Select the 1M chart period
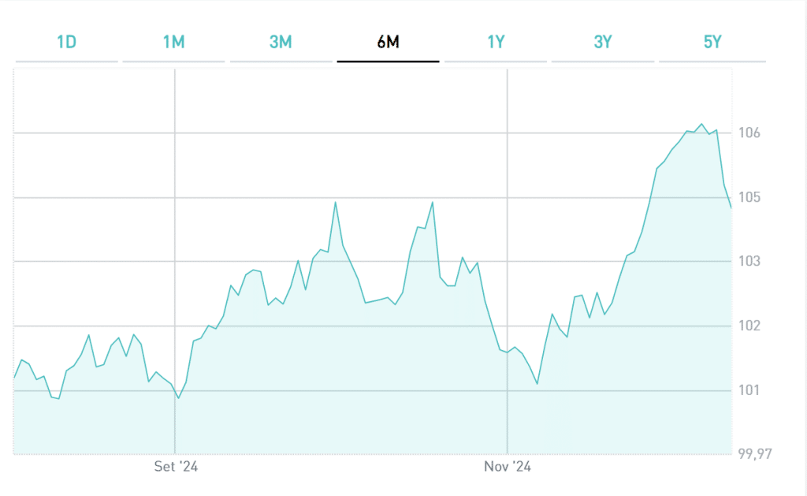The image size is (807, 496). coord(173,43)
